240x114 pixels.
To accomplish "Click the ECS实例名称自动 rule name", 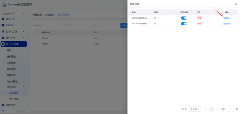I will pyautogui.click(x=140, y=18).
